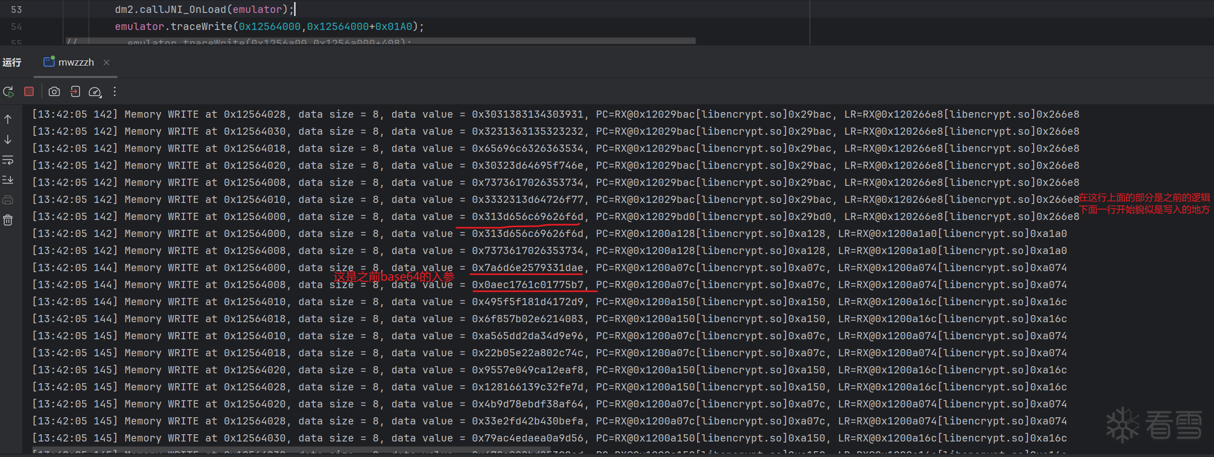1214x457 pixels.
Task: Rerun the mwzzzh run configuration
Action: click(8, 92)
